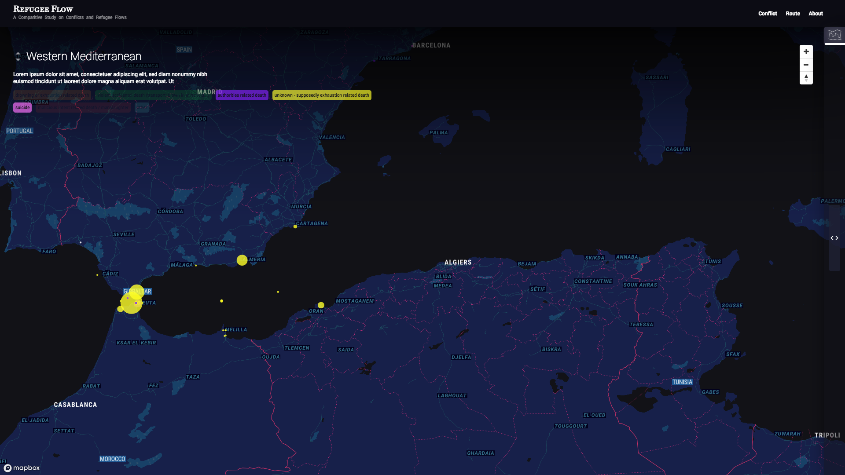Click the GHARDAIA map label
Viewport: 845px width, 475px height.
coord(481,453)
